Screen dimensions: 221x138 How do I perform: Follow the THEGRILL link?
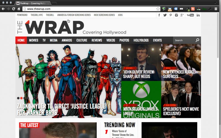click(x=50, y=15)
